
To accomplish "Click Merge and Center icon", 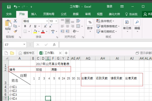I will coord(78,26).
